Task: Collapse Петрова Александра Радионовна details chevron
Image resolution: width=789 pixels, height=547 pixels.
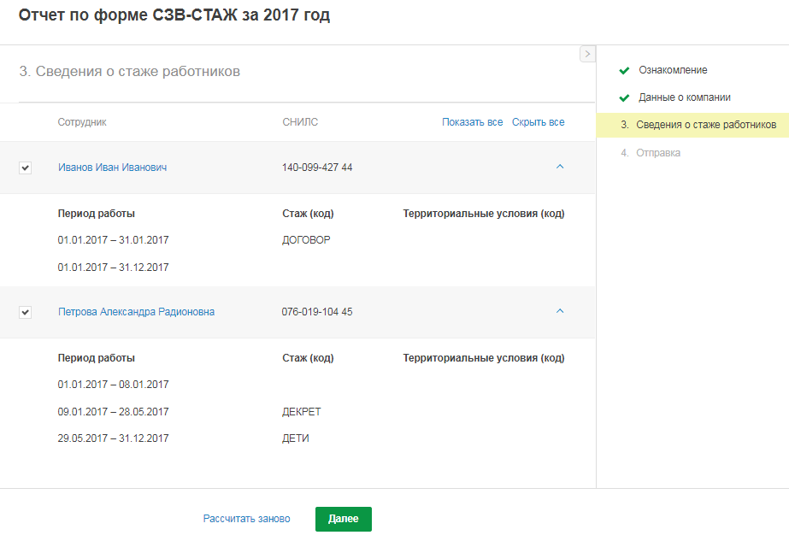Action: click(x=560, y=311)
